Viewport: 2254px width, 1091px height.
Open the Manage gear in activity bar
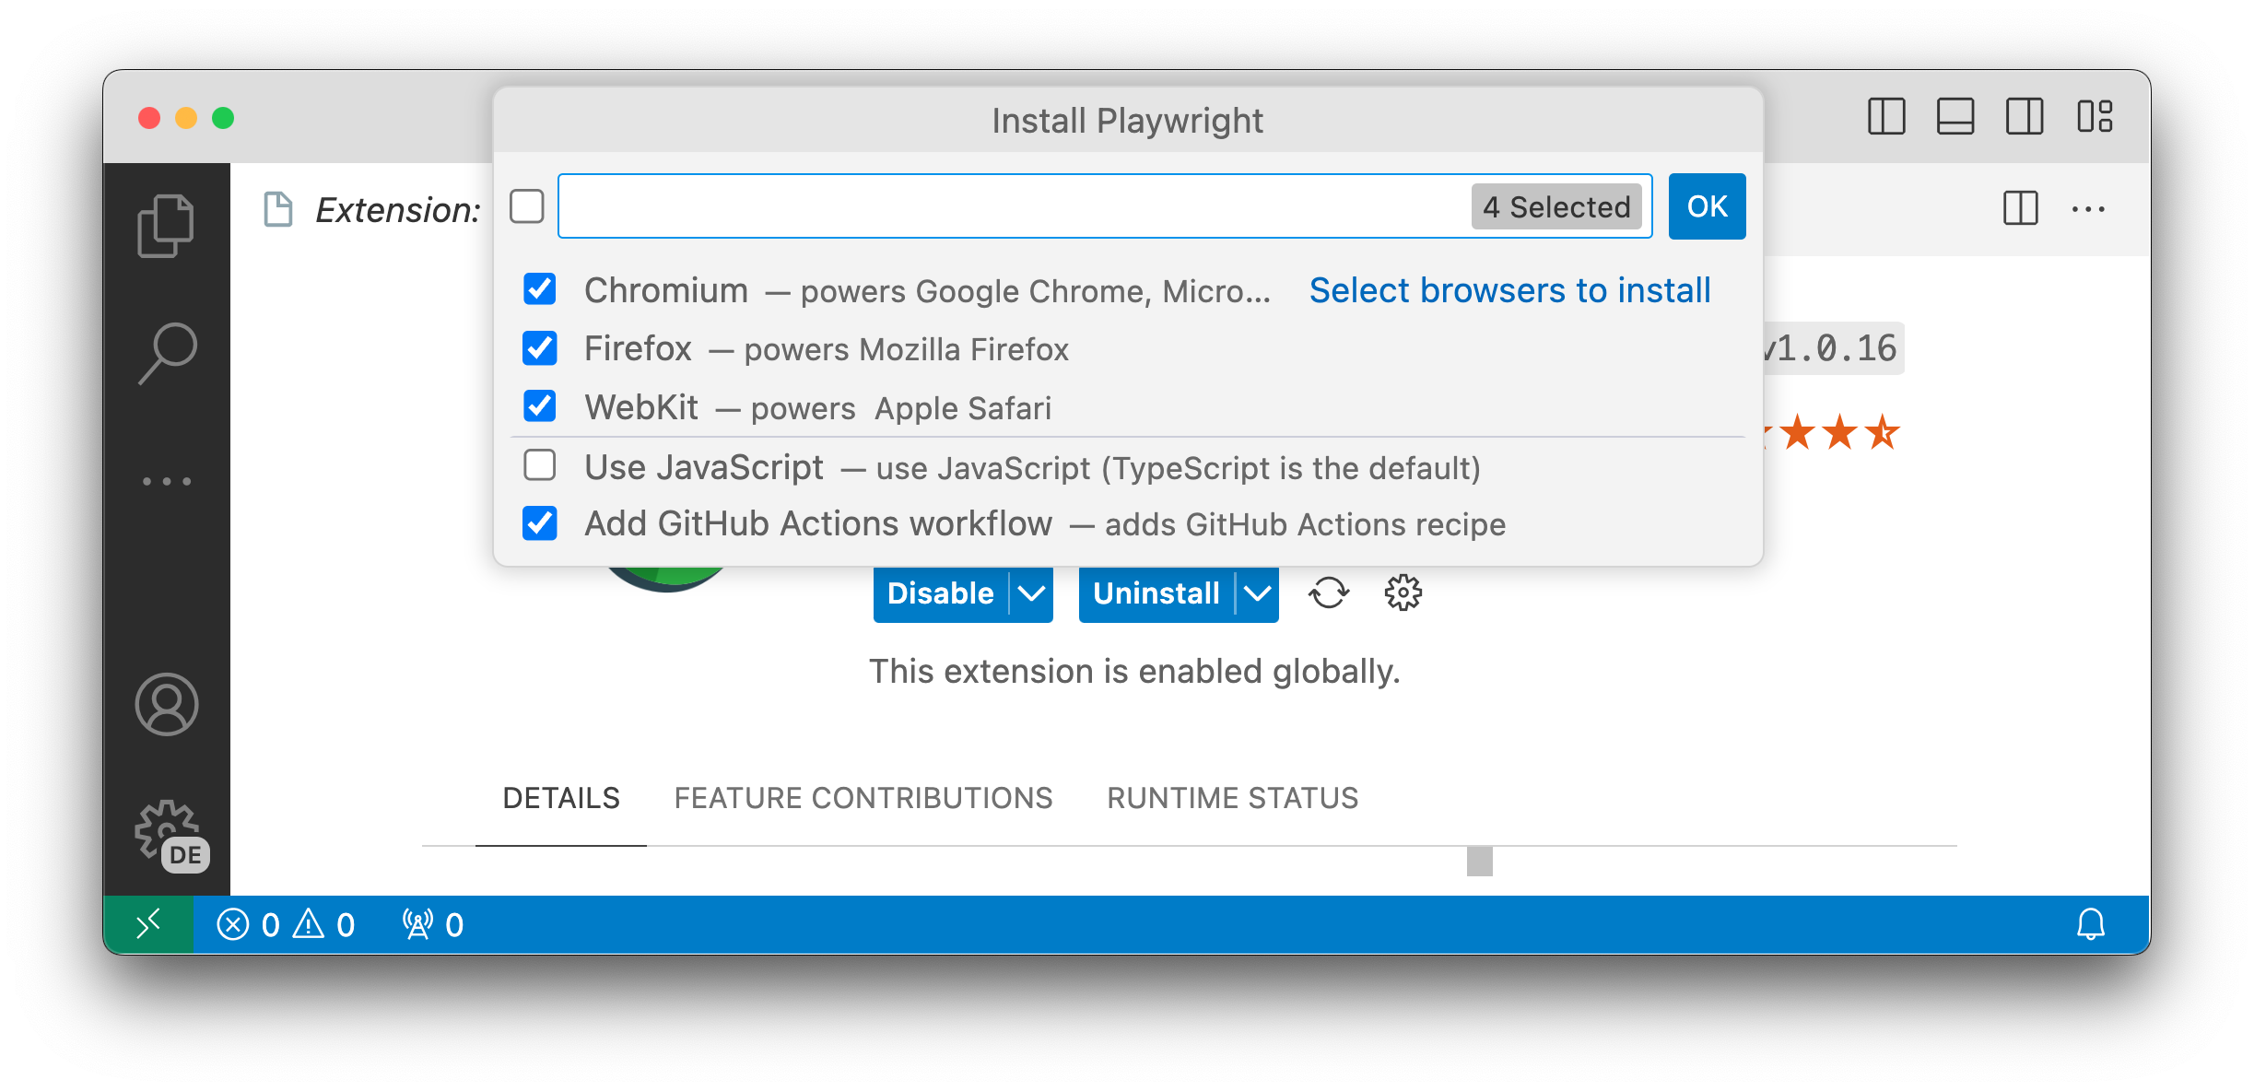167,829
